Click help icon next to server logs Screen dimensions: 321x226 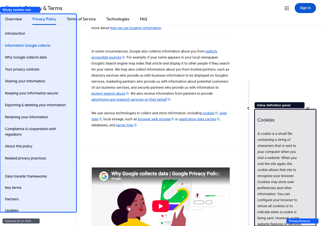coord(135,125)
